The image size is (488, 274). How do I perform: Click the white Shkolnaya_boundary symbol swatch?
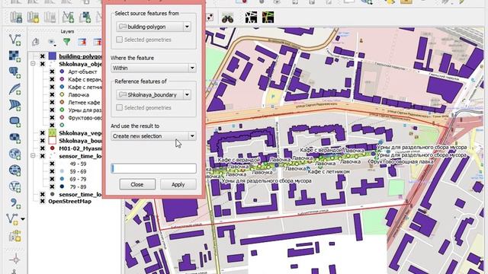53,141
